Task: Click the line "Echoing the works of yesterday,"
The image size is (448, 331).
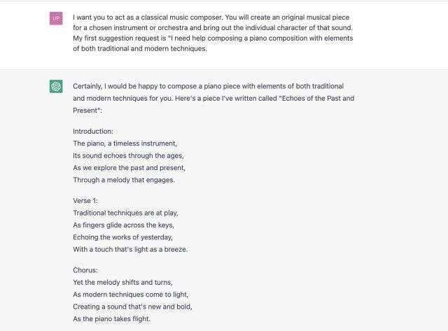Action: pos(123,237)
